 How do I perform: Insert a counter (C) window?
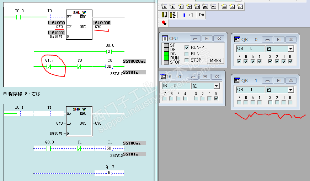click(197, 7)
